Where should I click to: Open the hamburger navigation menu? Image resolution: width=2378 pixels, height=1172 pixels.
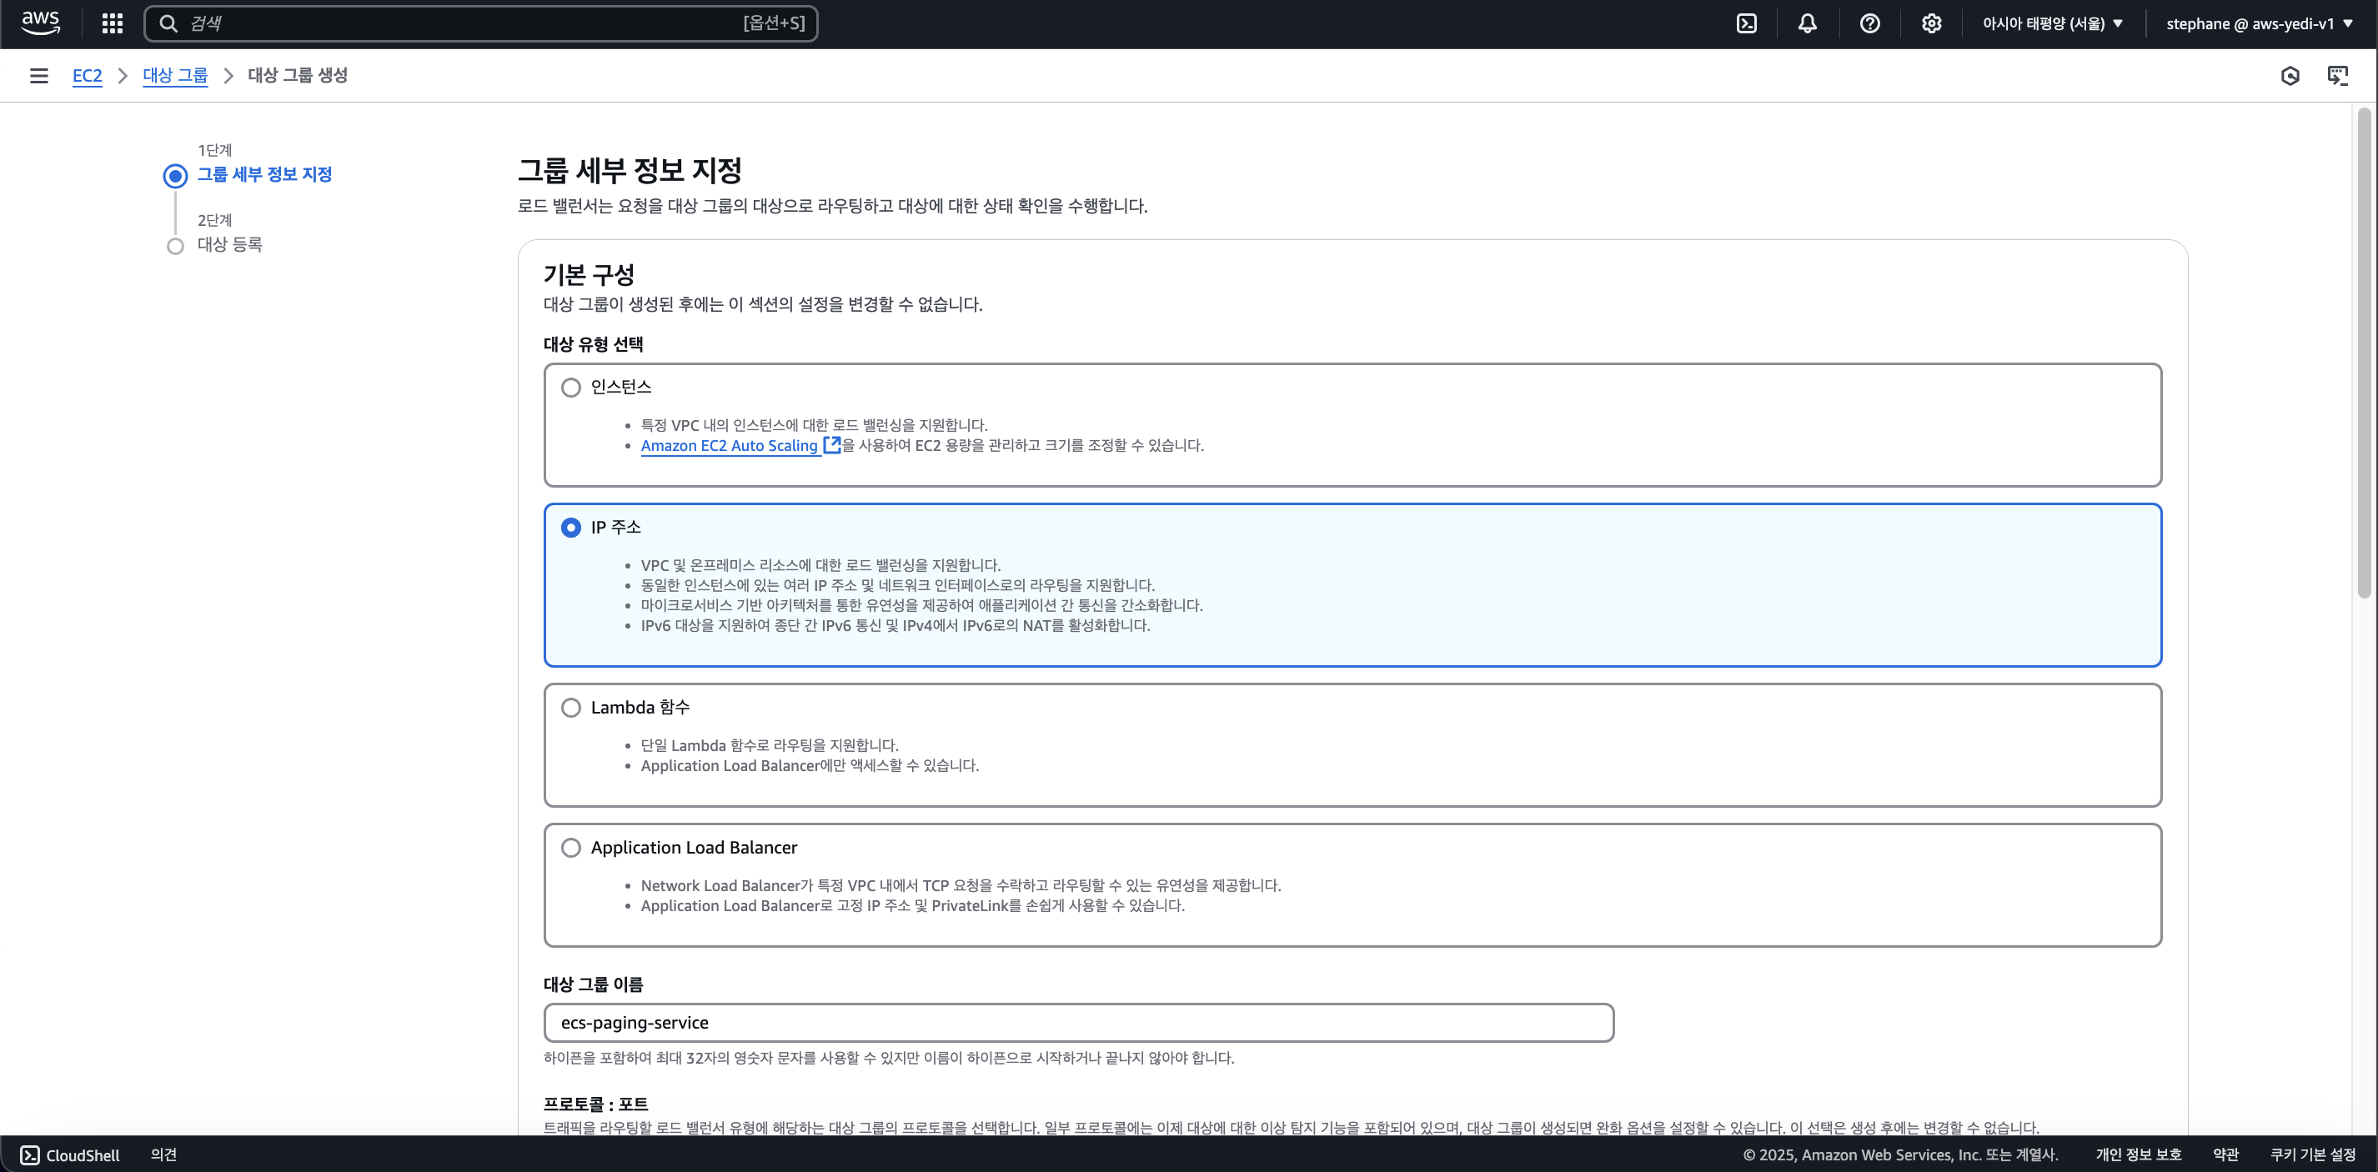(38, 75)
